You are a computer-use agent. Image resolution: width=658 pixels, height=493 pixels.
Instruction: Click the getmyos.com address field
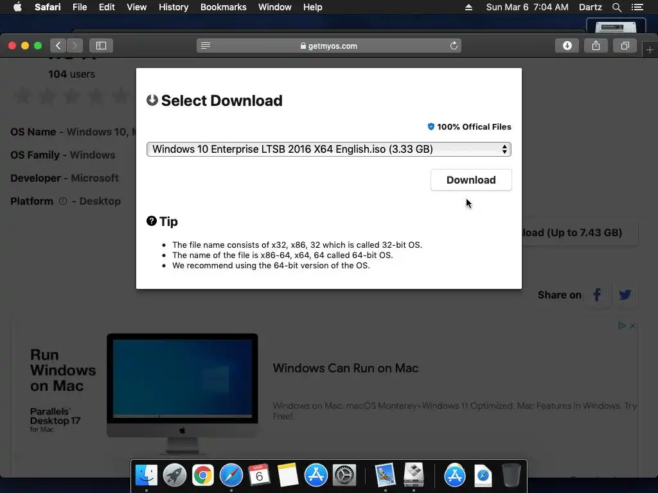pos(328,46)
